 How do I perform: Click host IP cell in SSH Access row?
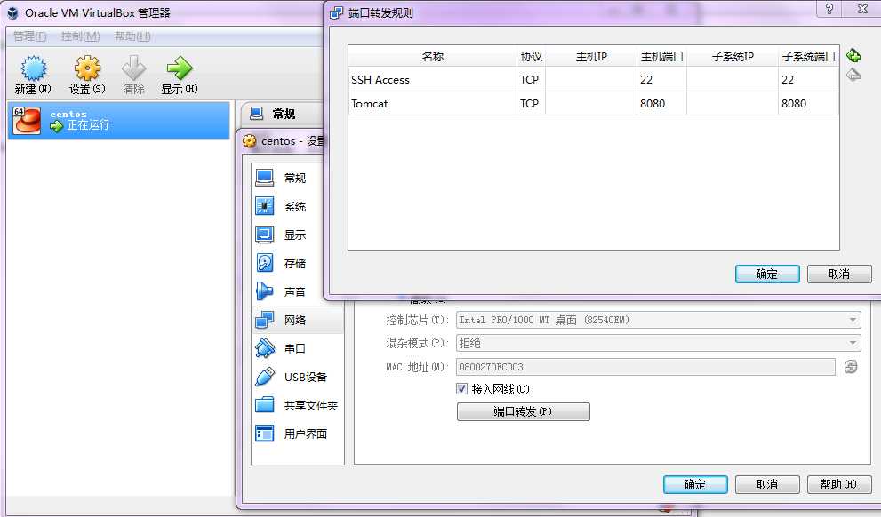(x=591, y=80)
